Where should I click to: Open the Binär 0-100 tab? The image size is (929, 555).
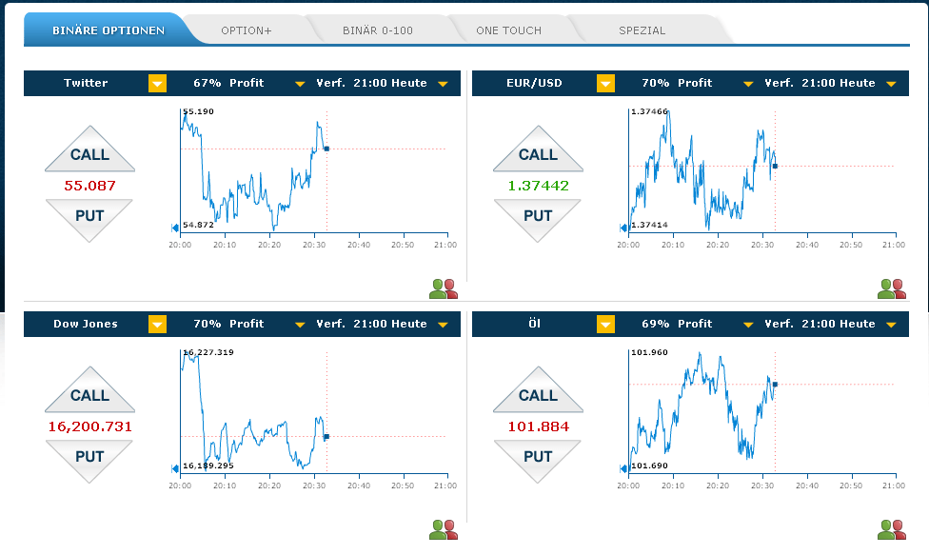click(377, 30)
